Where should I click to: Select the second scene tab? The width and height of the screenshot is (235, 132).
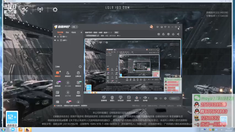(67, 32)
